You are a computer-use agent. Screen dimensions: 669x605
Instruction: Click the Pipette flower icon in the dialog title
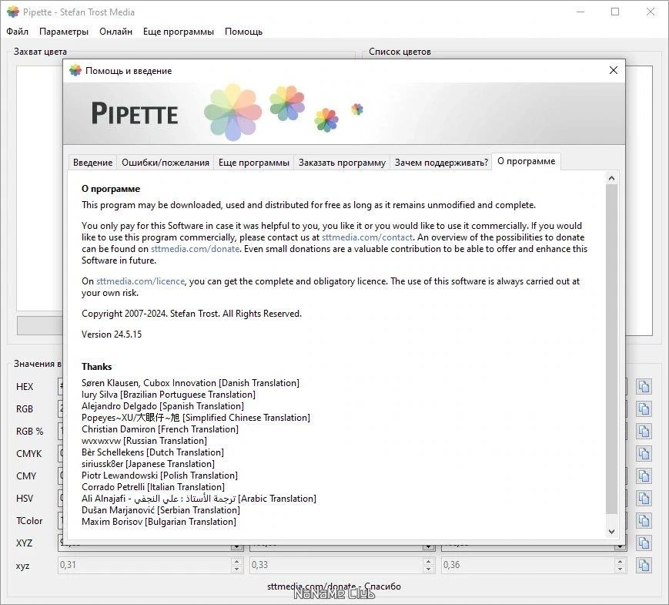[75, 70]
